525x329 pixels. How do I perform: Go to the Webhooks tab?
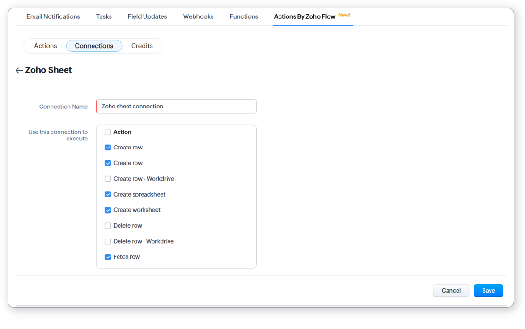(x=198, y=16)
